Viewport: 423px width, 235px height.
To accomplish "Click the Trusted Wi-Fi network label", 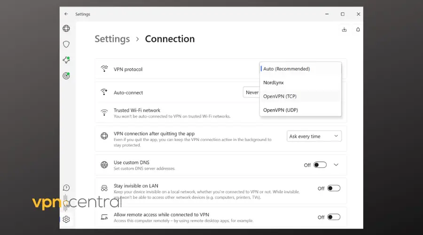I will click(137, 110).
